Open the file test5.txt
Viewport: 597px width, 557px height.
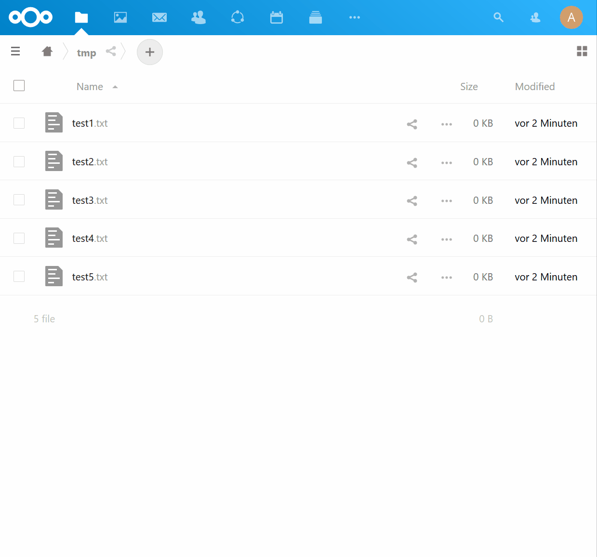(x=90, y=277)
